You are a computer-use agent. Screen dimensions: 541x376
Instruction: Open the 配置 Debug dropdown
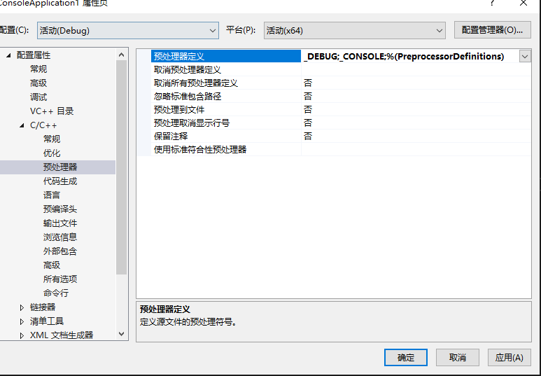click(x=127, y=30)
